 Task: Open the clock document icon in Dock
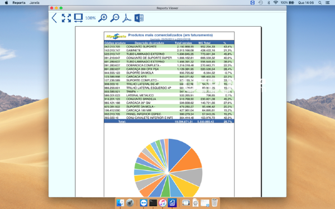click(x=195, y=203)
